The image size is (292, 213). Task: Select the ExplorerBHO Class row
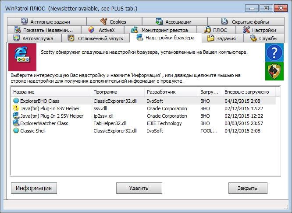[143, 101]
